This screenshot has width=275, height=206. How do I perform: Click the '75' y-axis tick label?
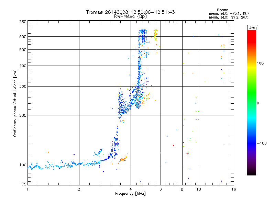[x=24, y=184]
